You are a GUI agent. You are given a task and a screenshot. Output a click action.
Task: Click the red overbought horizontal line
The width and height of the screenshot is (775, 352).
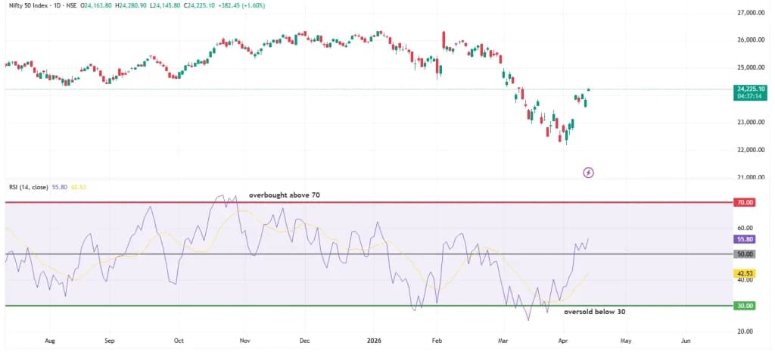click(x=369, y=202)
